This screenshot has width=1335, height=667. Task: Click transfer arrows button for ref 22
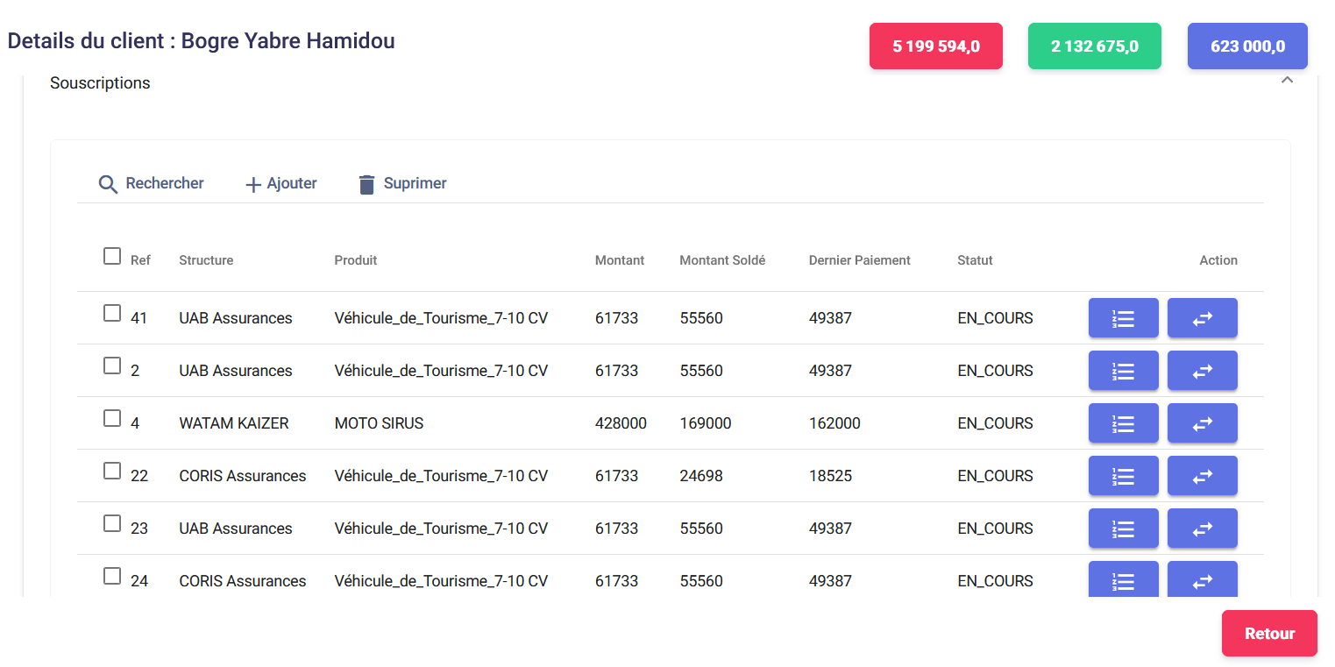[x=1202, y=475]
